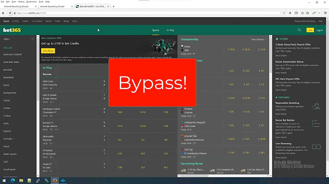This screenshot has height=184, width=329.
Task: Close the first Internet Security by Zscaler tab
Action: point(36,6)
